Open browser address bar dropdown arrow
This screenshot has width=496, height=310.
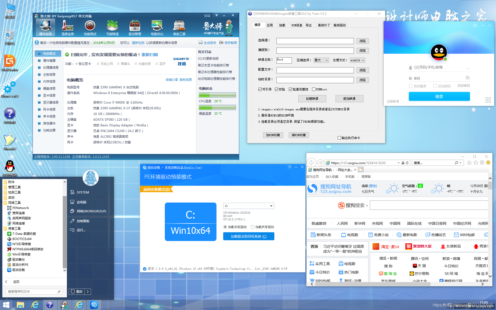click(x=399, y=163)
